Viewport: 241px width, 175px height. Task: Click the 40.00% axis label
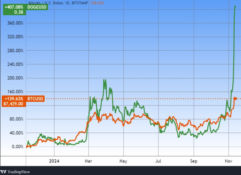click(x=17, y=133)
